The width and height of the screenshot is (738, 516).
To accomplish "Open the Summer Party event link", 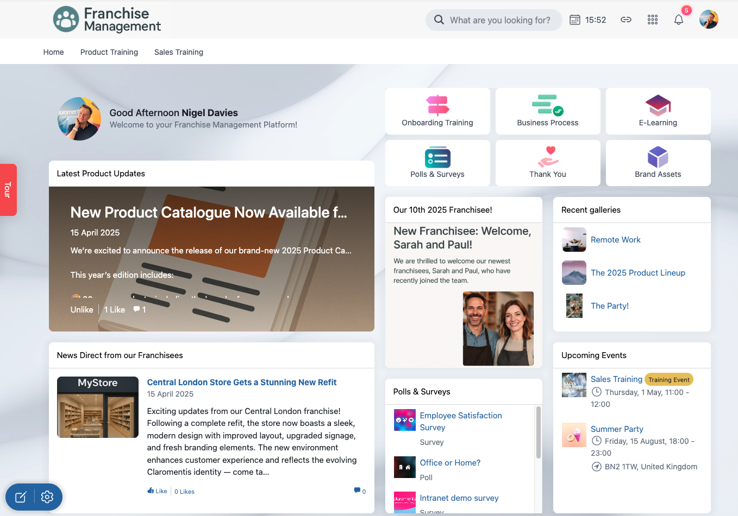I will (x=617, y=429).
